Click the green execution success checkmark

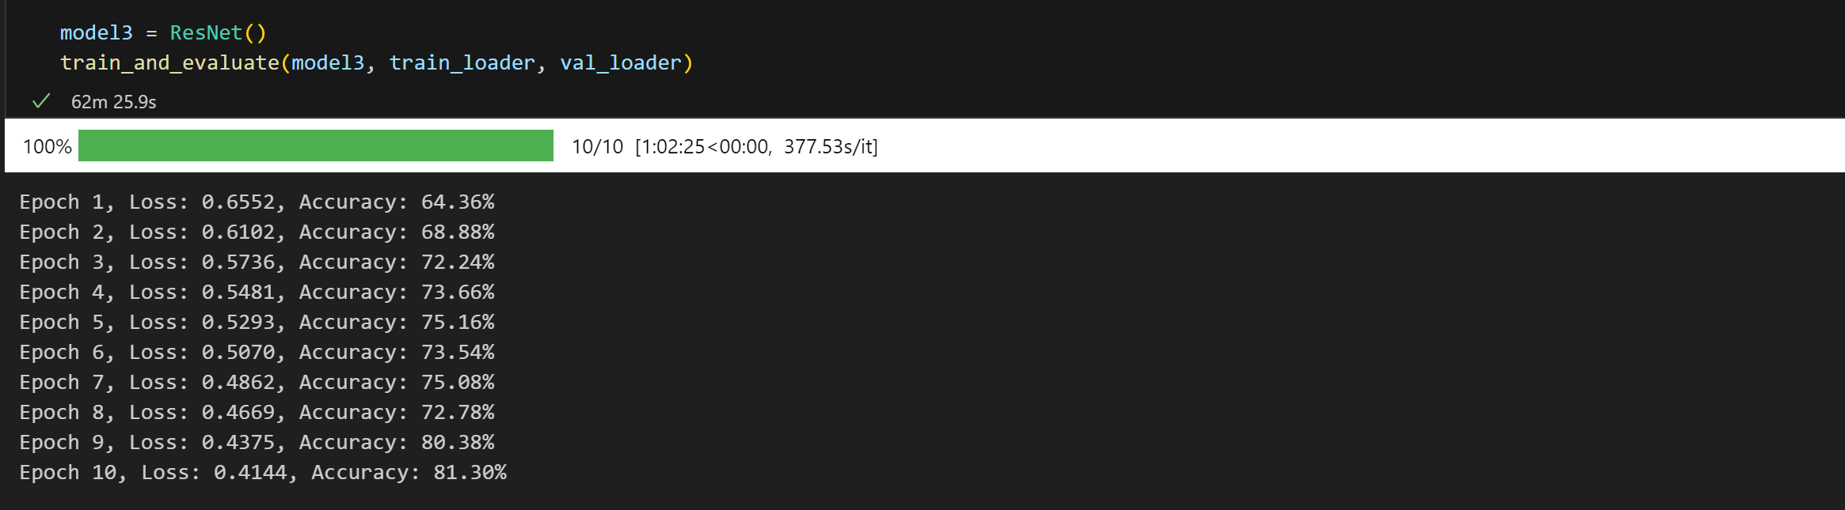(41, 101)
